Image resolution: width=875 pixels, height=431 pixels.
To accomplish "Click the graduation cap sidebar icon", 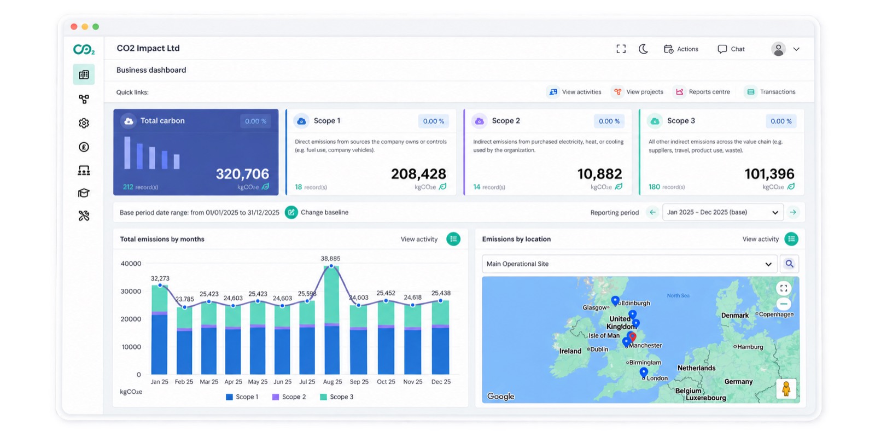I will [x=84, y=193].
